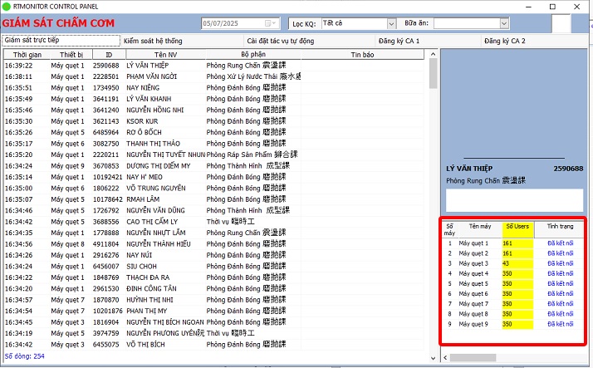Click ID cell 10192421

[108, 177]
